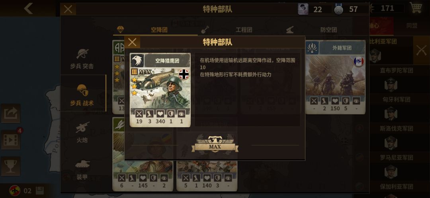Click the MAX upgrade badge
Screen dimensions: 430x198
click(x=215, y=144)
